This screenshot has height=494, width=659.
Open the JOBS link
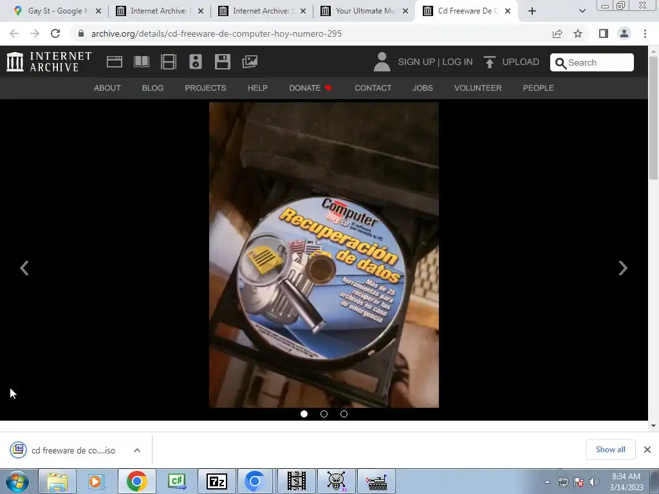423,87
